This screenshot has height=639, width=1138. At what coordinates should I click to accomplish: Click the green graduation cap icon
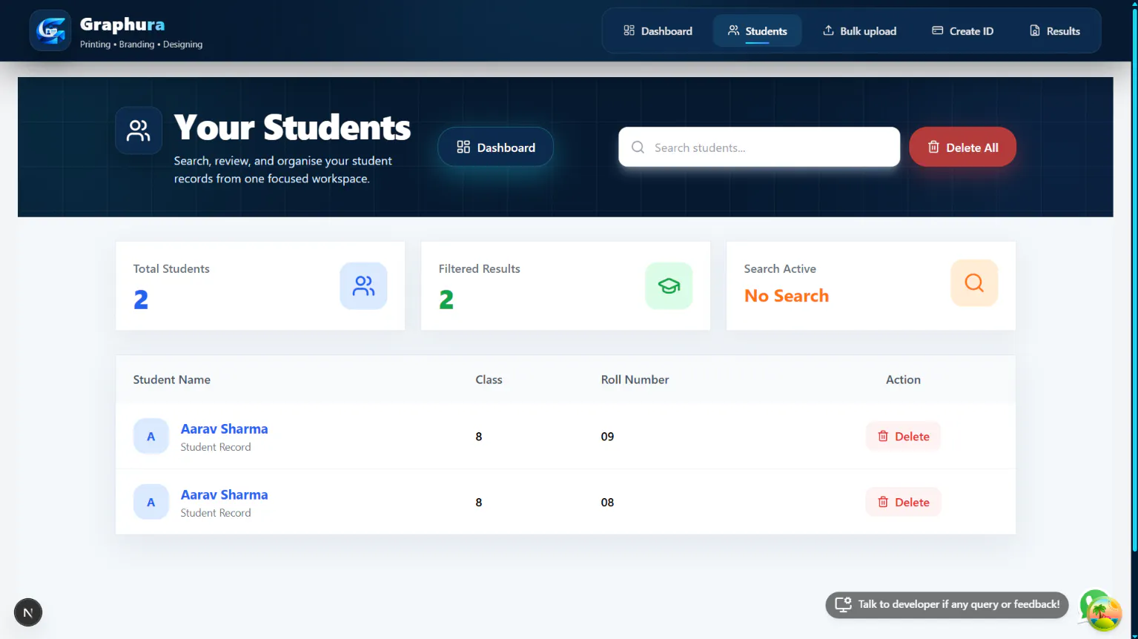669,285
